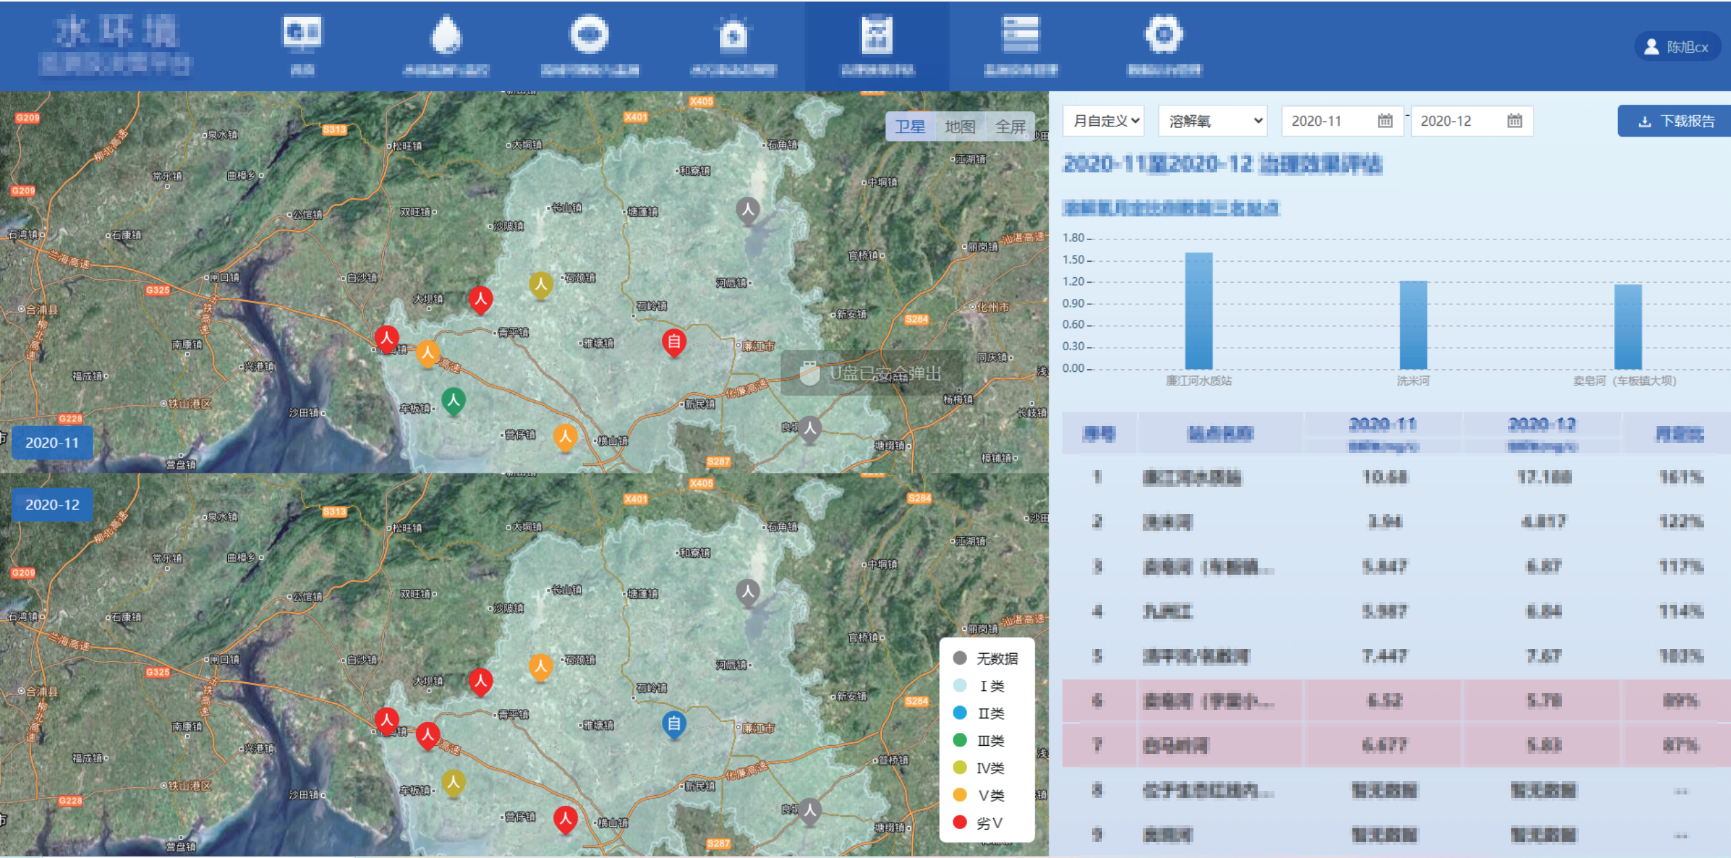Click the 化州市 label on upper map
Image resolution: width=1731 pixels, height=858 pixels.
992,307
